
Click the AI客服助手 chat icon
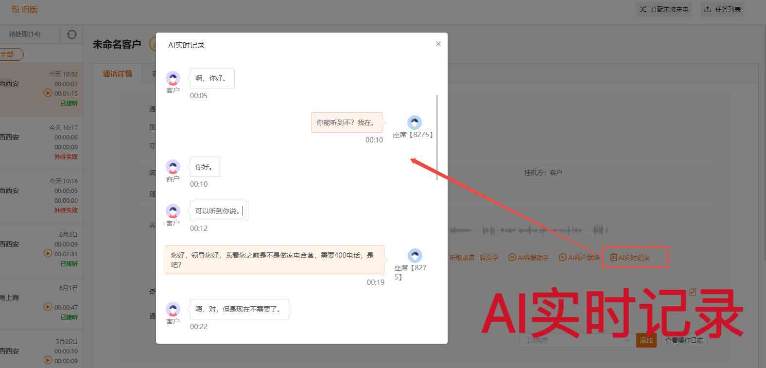[512, 258]
